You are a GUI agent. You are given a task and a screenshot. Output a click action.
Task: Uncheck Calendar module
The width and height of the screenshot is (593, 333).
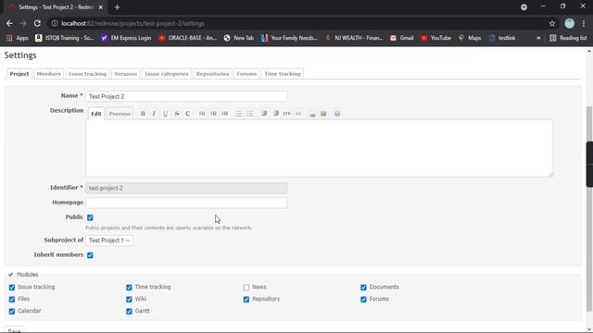12,312
